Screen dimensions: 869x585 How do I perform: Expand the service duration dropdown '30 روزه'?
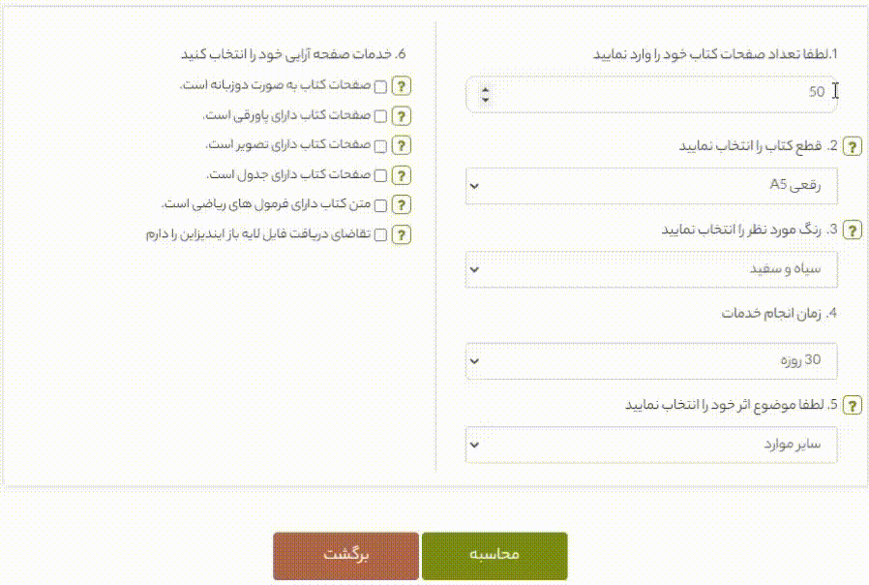tap(650, 359)
